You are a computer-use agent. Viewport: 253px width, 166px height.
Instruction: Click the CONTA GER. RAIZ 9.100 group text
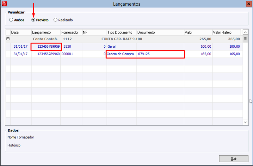122,39
